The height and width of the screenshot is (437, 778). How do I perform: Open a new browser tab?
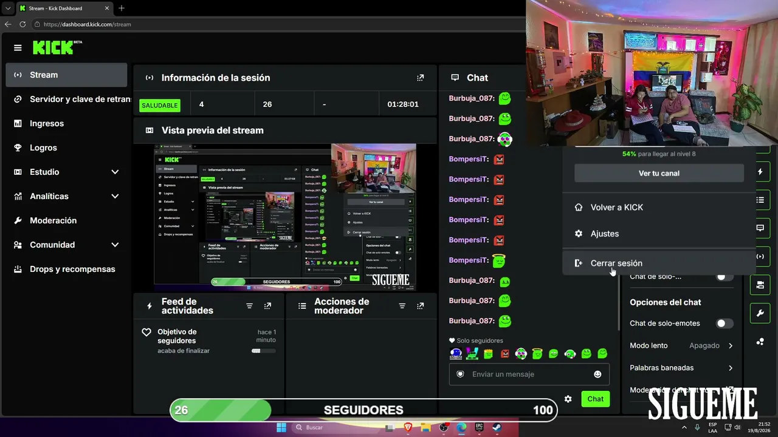(122, 8)
